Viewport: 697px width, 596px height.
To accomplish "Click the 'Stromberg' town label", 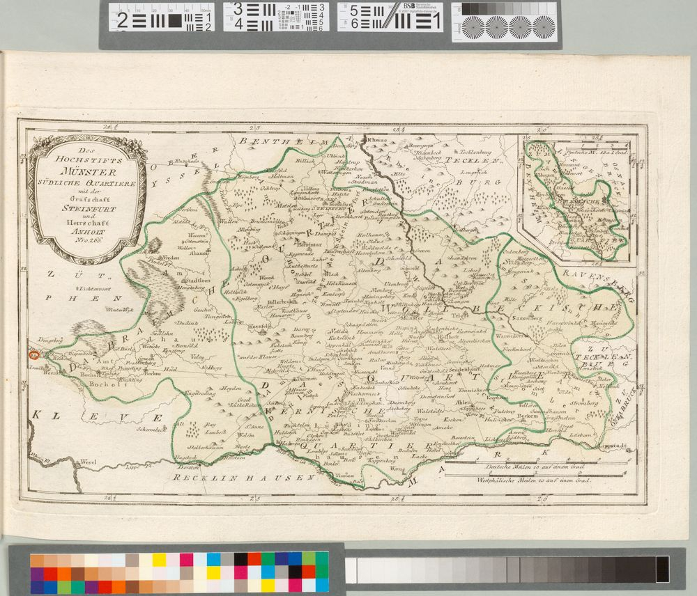I will (x=585, y=403).
